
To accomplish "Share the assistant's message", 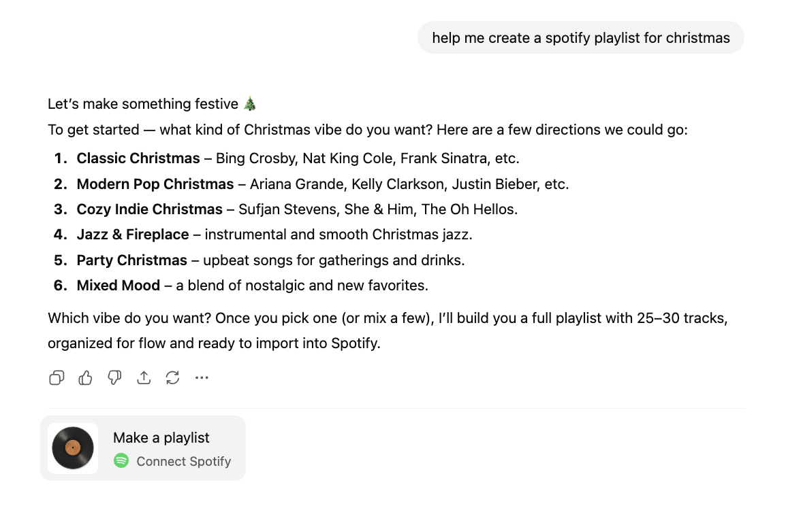I will click(143, 377).
